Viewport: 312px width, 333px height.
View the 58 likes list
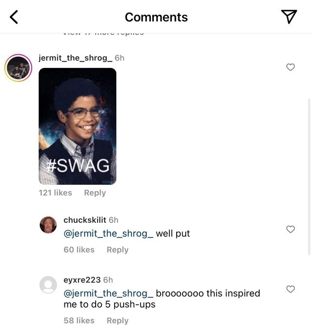coord(79,320)
